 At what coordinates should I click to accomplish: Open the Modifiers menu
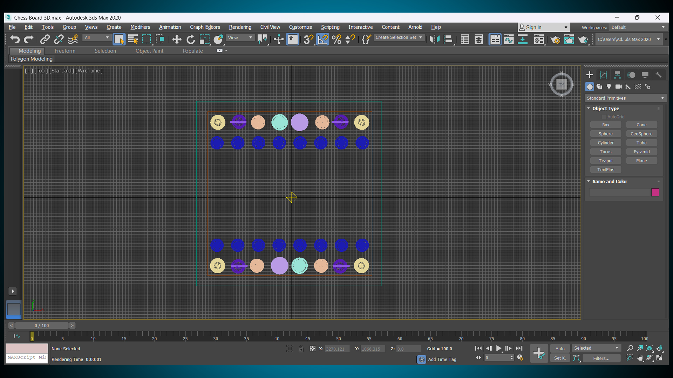pos(140,27)
